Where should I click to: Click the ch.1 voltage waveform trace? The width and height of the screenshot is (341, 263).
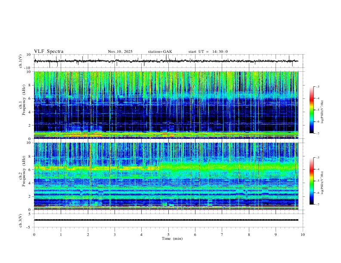(166, 61)
